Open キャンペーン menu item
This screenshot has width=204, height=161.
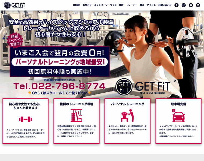click(x=101, y=5)
